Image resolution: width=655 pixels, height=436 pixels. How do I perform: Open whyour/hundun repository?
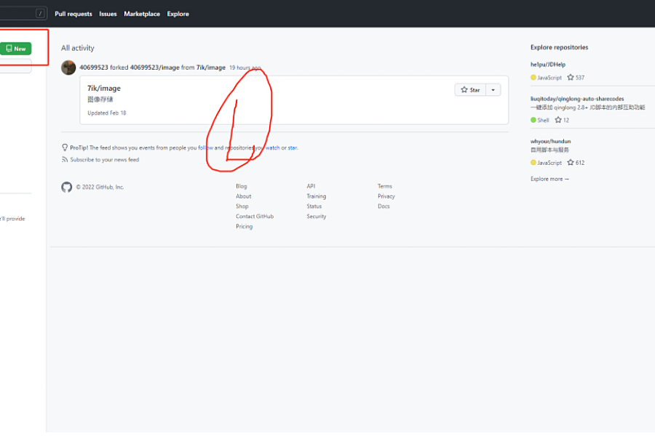pyautogui.click(x=551, y=141)
